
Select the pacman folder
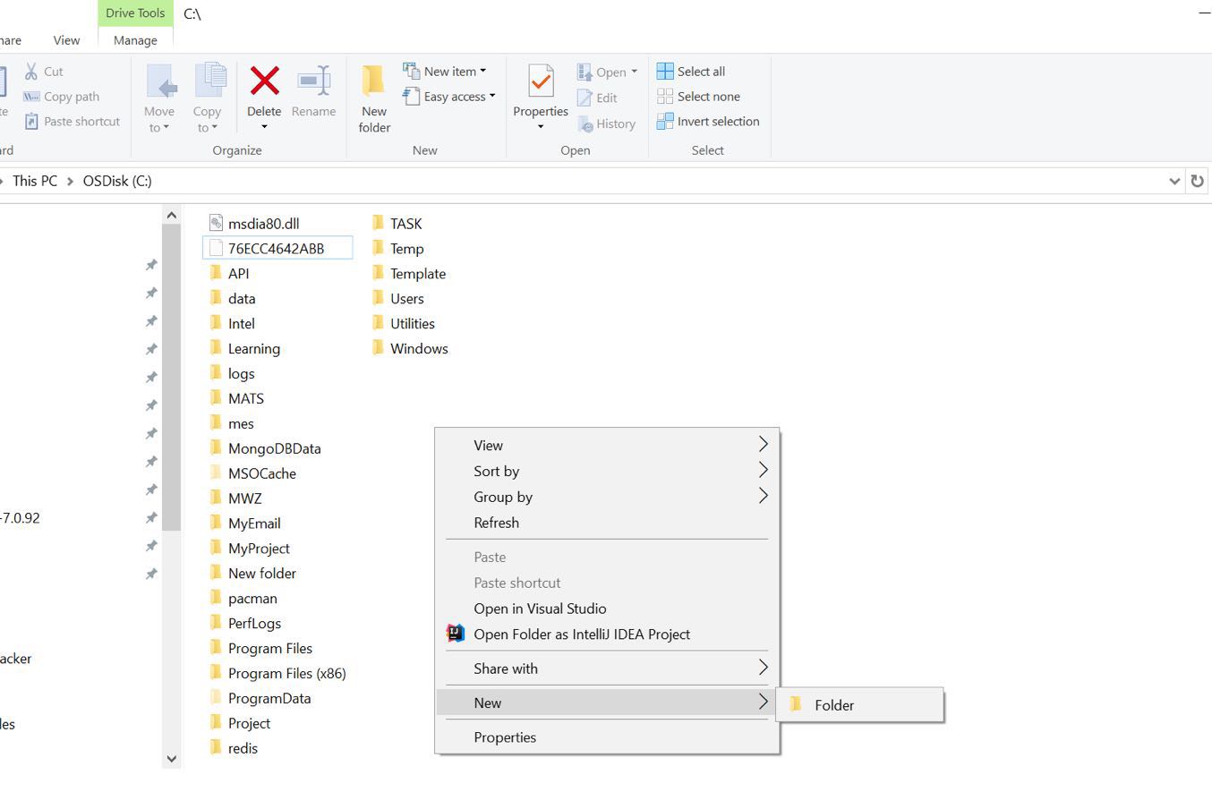(x=243, y=598)
